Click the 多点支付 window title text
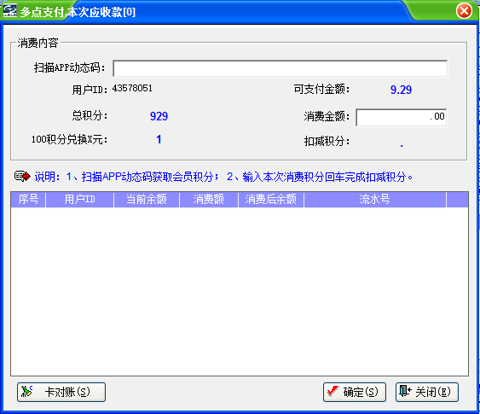 [78, 12]
